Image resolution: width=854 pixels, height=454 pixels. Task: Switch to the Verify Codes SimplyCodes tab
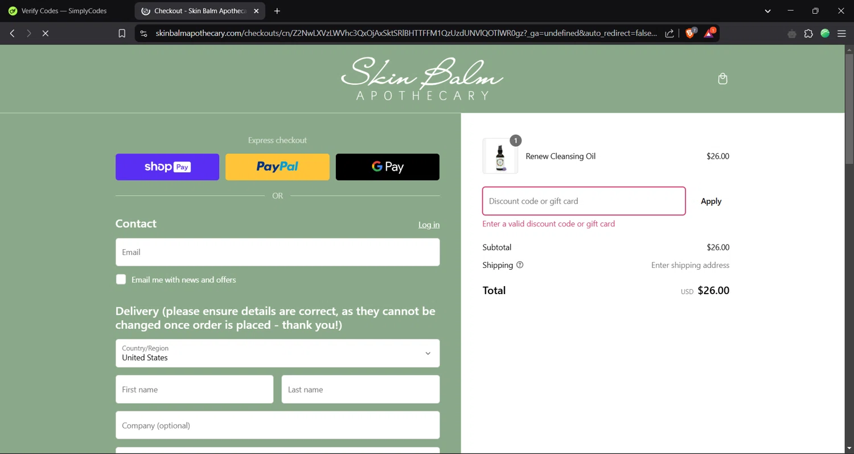tap(64, 11)
